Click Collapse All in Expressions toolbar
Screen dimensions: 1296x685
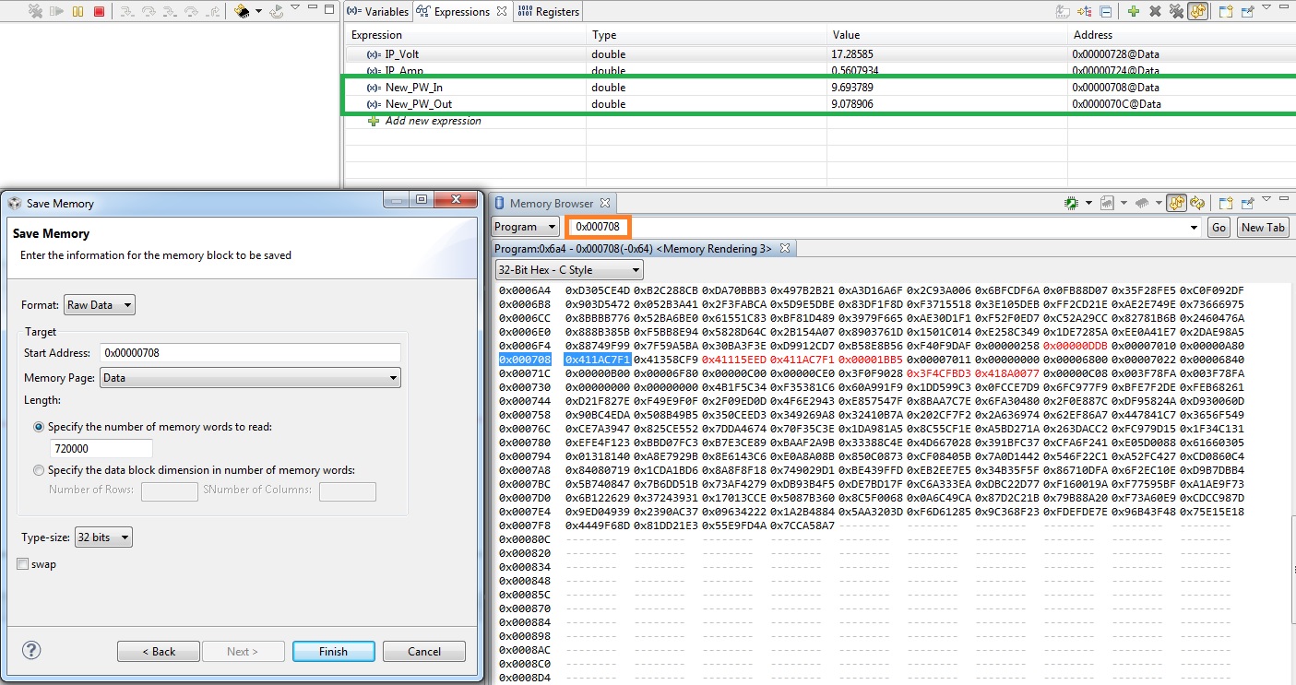coord(1106,12)
